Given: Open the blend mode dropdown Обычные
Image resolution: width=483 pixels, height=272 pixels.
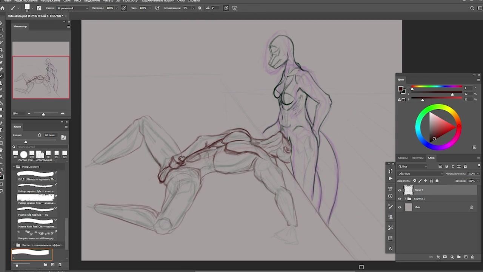Looking at the screenshot, I should pos(420,174).
